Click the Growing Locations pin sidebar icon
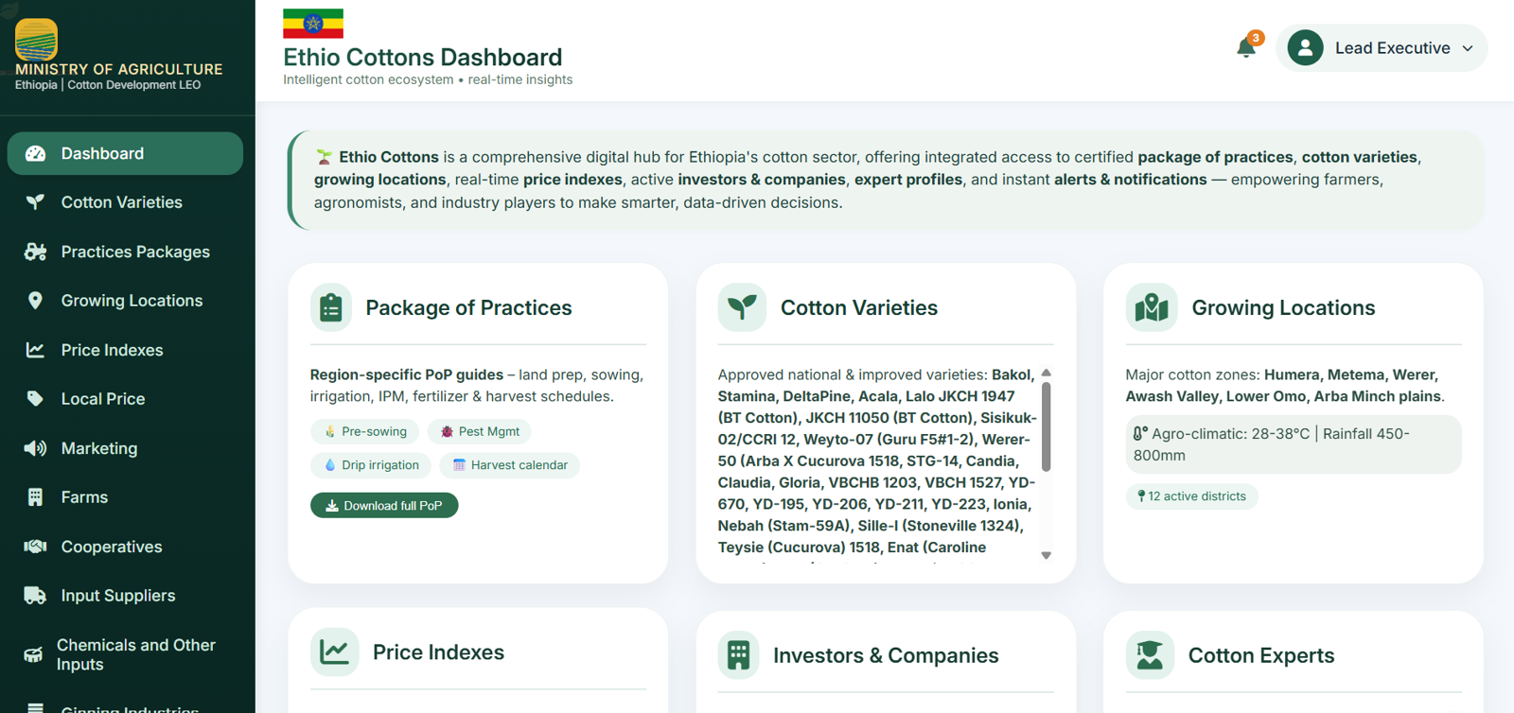The image size is (1514, 713). pyautogui.click(x=35, y=301)
